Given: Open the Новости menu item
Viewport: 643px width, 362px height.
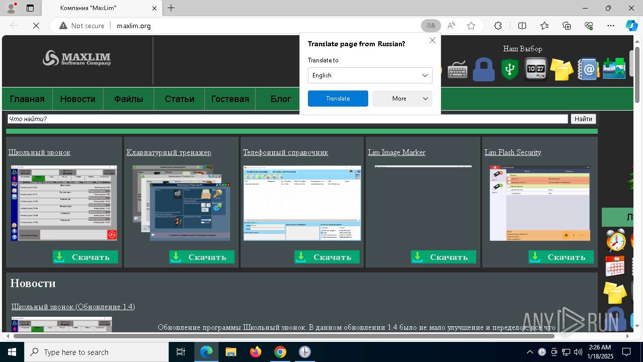Looking at the screenshot, I should (x=78, y=99).
